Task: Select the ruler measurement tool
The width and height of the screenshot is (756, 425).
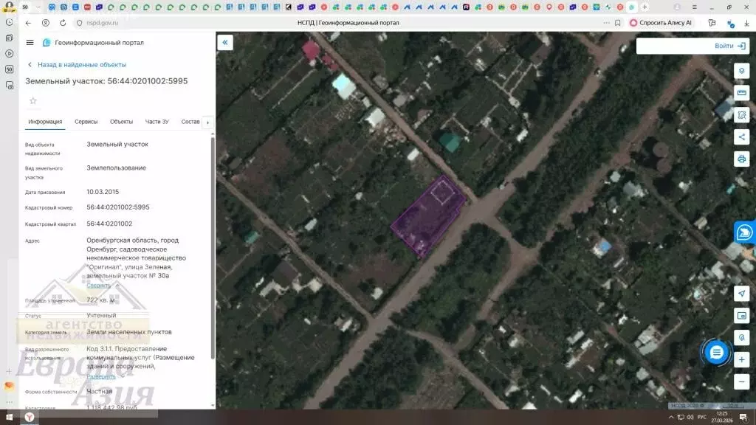Action: tap(742, 93)
